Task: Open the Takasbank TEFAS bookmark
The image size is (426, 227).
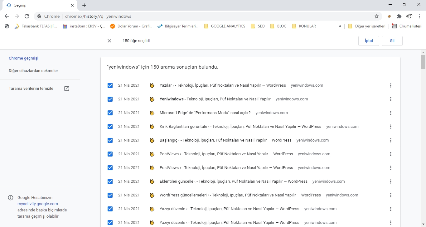Action: click(36, 26)
